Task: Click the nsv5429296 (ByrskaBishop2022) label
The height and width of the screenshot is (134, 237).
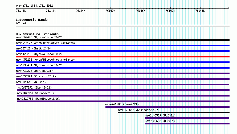Action: [x=39, y=54]
